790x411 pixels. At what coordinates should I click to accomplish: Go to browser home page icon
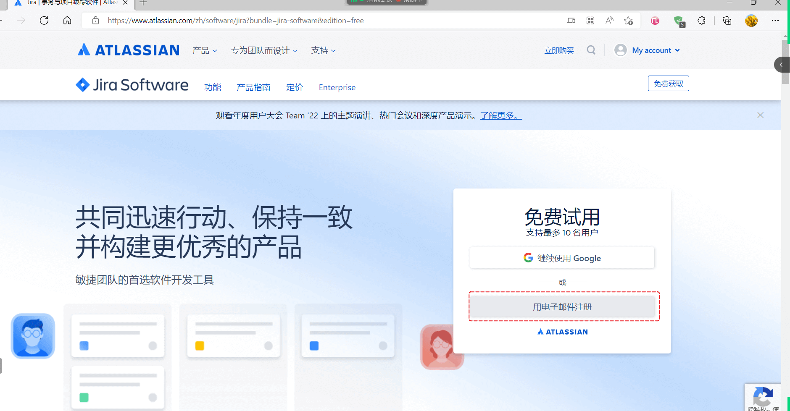click(67, 21)
